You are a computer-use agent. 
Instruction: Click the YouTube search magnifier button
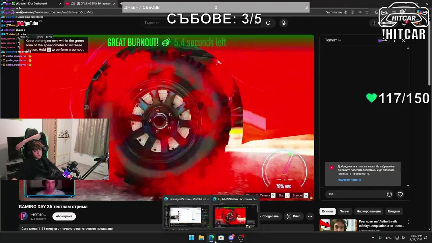click(x=268, y=23)
